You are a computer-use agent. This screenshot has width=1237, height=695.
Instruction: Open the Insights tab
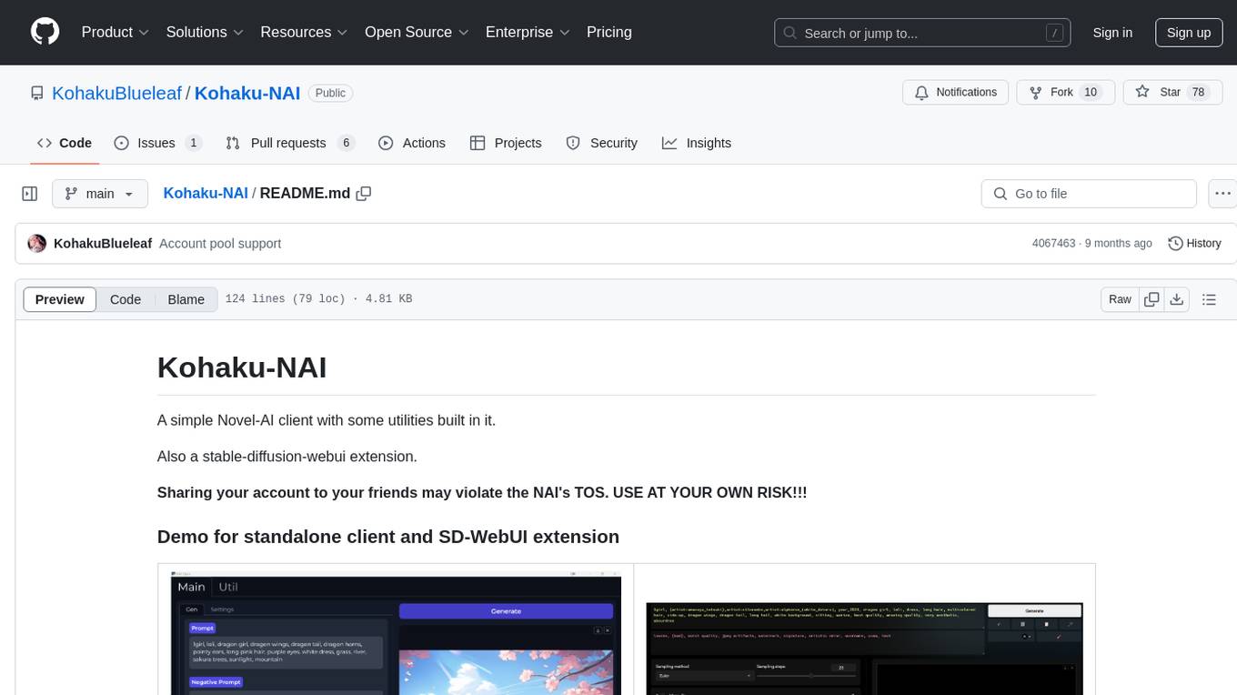point(697,143)
